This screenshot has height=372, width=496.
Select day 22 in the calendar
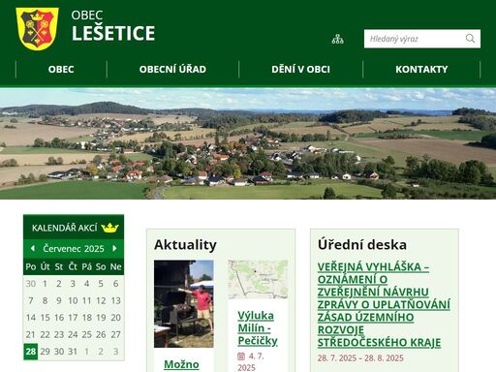(x=45, y=334)
